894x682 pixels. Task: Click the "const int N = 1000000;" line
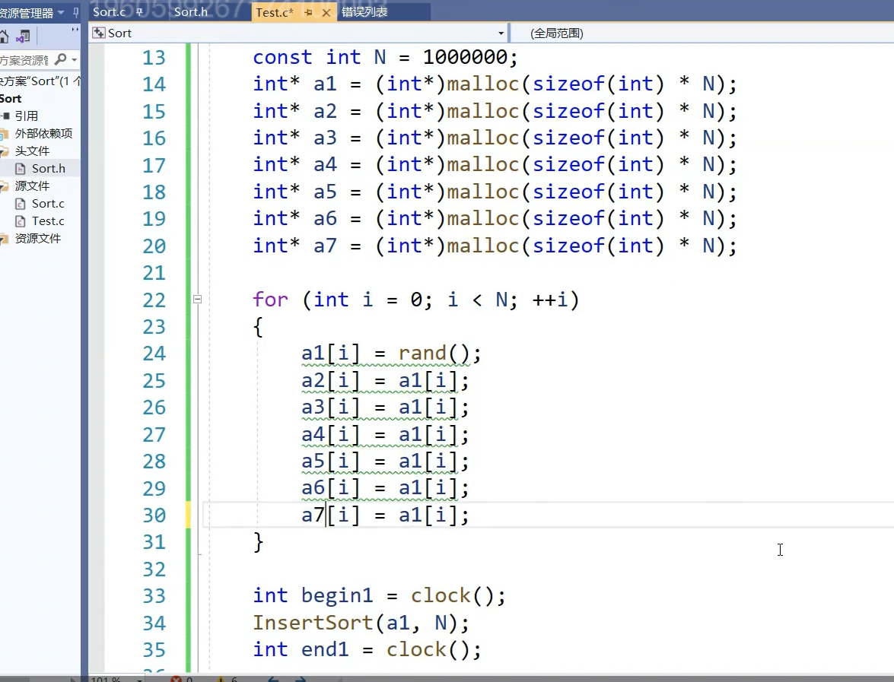click(385, 57)
